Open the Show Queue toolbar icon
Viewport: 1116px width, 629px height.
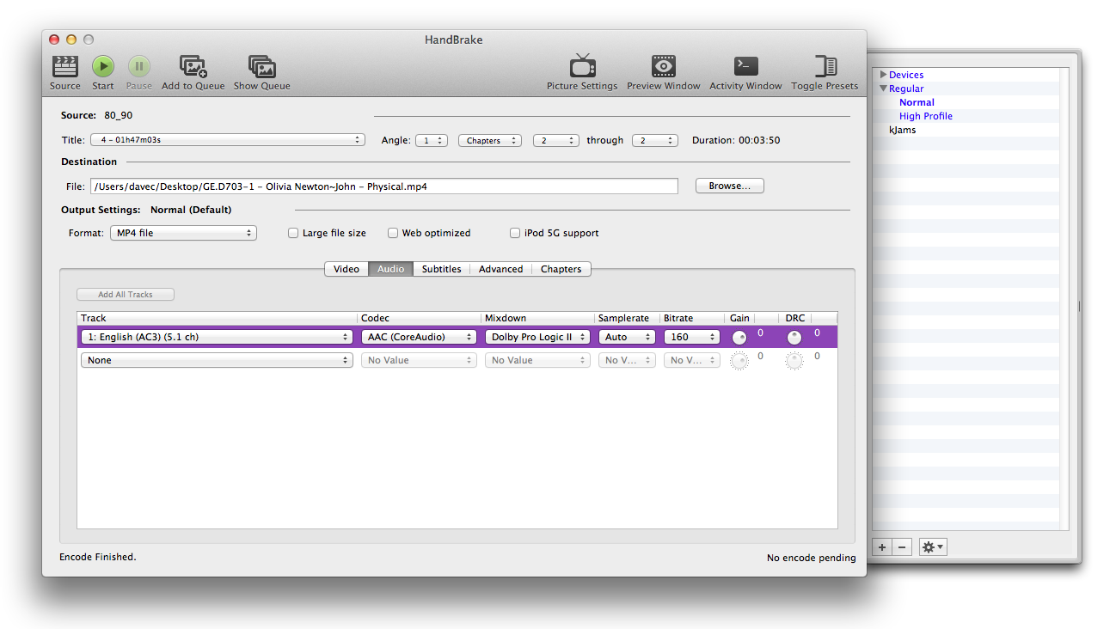tap(262, 66)
